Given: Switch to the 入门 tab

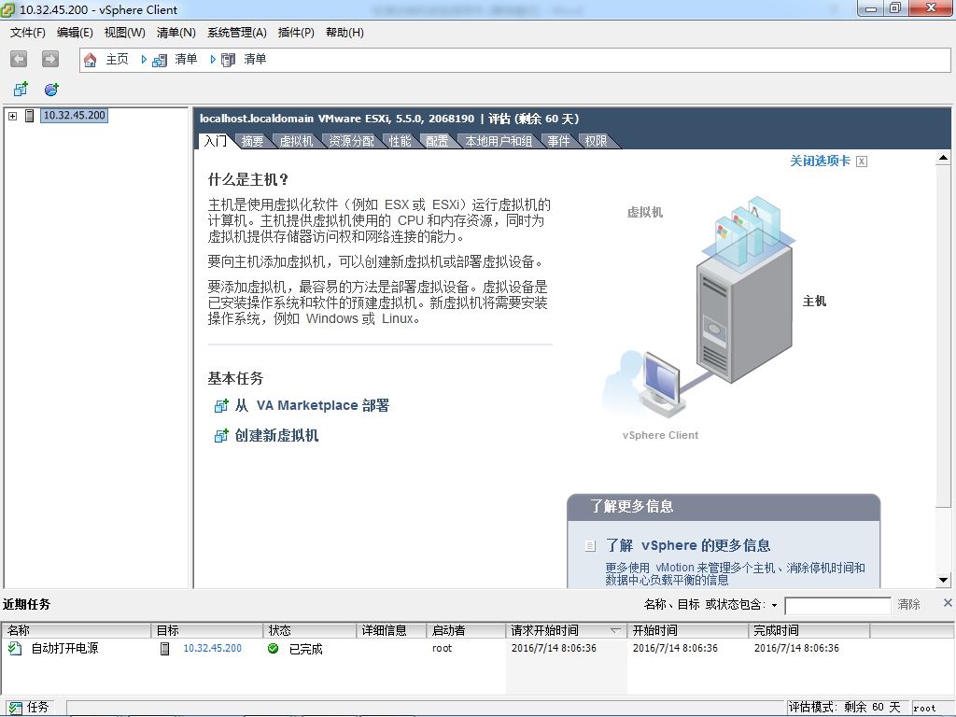Looking at the screenshot, I should [x=216, y=141].
